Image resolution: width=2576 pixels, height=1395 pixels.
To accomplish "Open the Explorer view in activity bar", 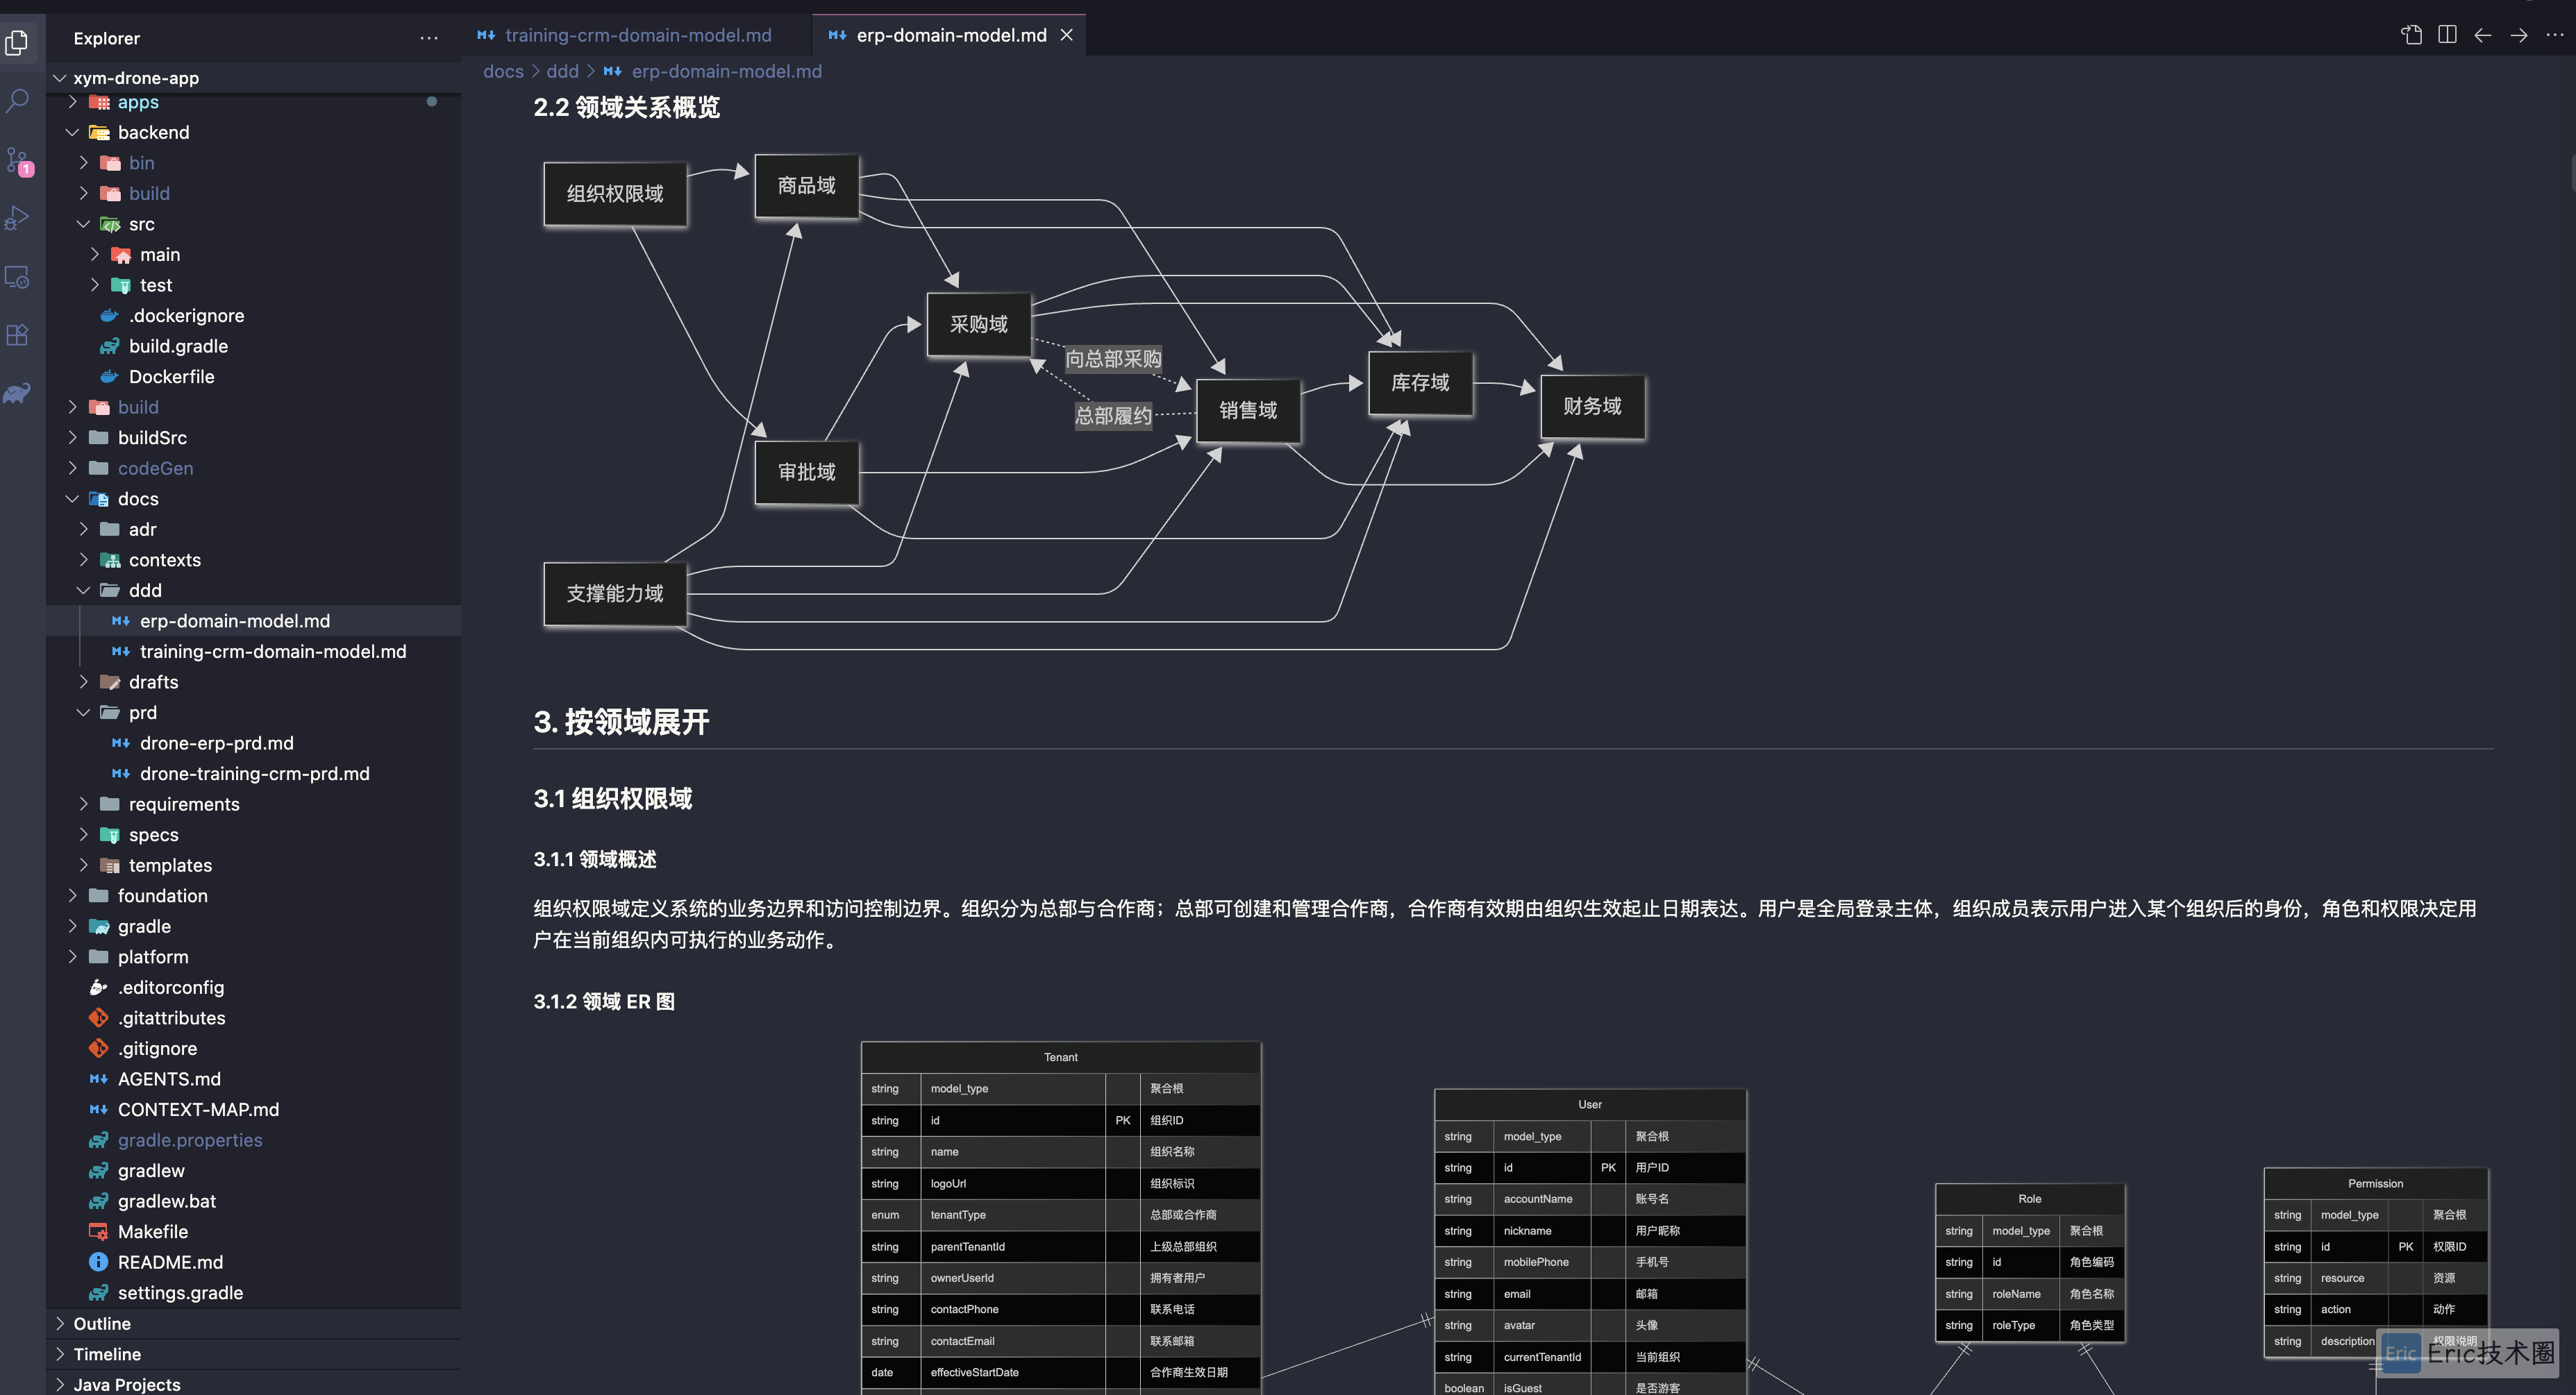I will [17, 42].
